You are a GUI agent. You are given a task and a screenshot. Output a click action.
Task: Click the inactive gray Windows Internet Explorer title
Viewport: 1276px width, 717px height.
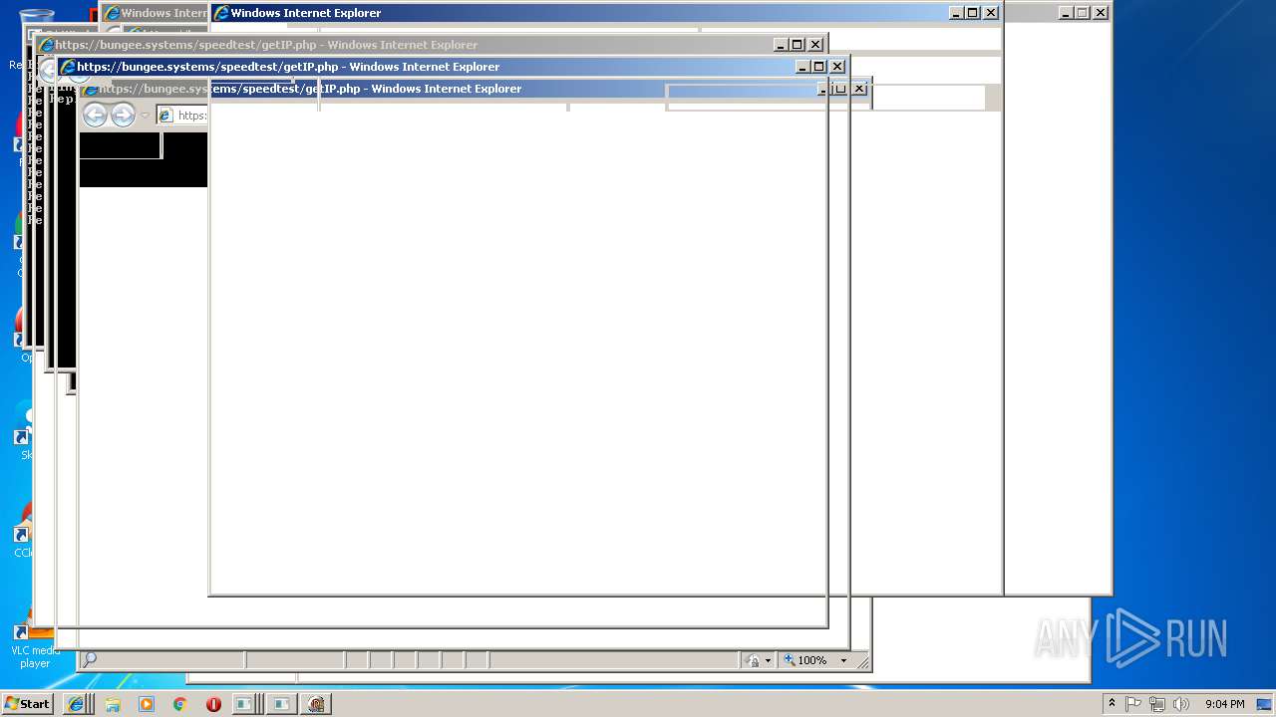coord(164,13)
